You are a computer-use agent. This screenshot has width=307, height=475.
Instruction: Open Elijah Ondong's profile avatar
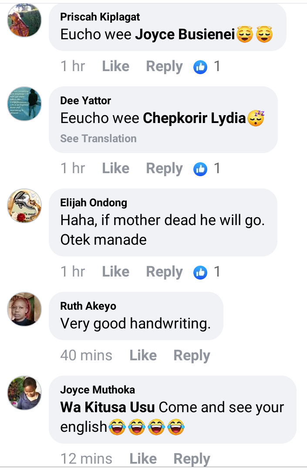click(24, 206)
